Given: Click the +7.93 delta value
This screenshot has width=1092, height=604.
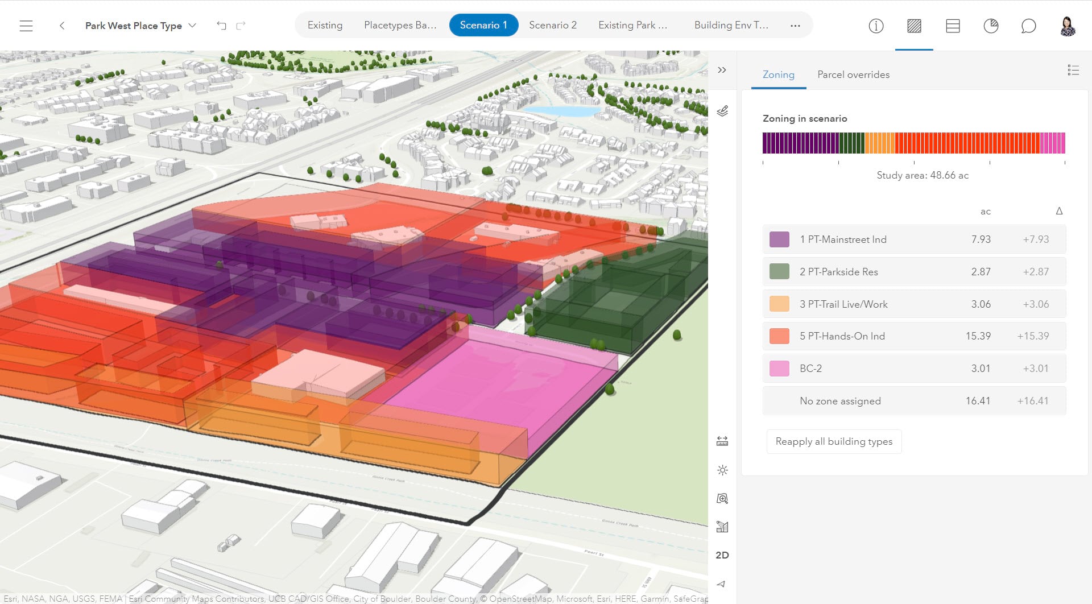Looking at the screenshot, I should [1036, 239].
